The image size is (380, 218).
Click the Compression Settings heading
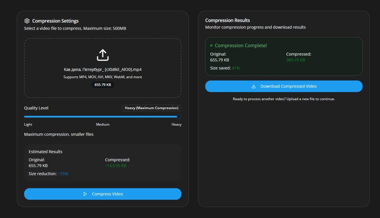pos(55,21)
